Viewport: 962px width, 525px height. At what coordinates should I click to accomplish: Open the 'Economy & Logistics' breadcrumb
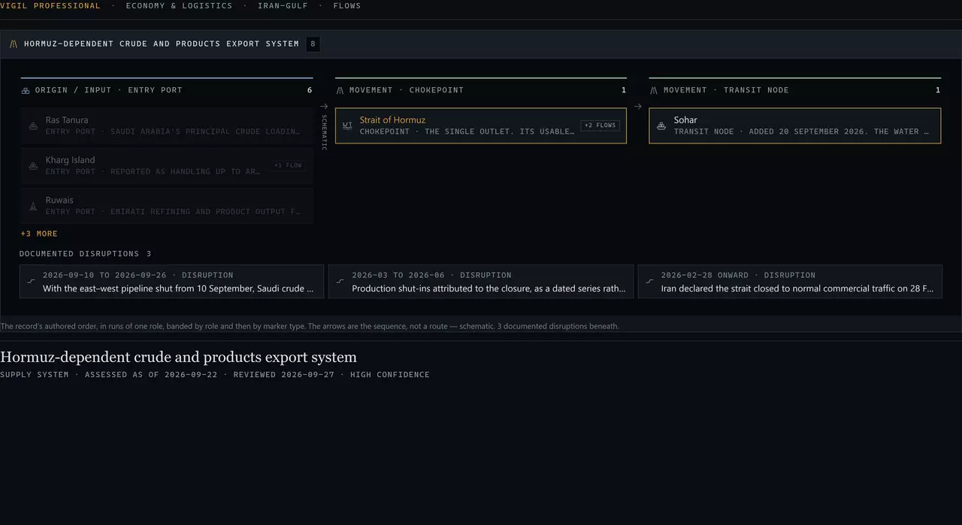[179, 5]
